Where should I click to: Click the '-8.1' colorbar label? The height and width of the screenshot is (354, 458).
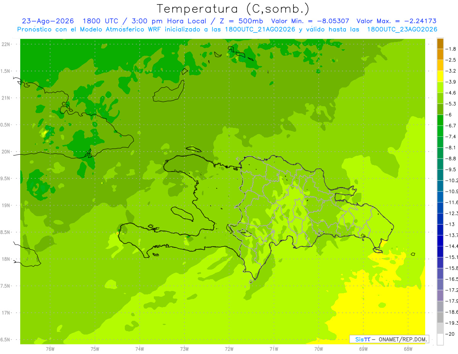pyautogui.click(x=452, y=148)
